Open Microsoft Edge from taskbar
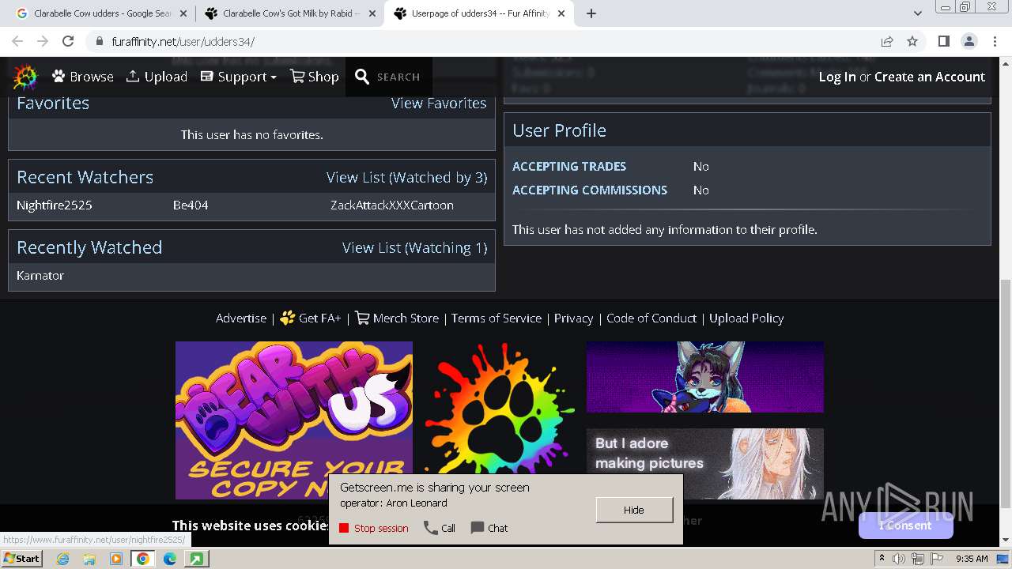 170,559
